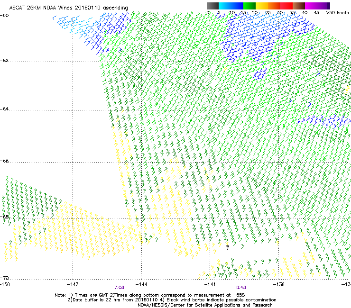Select the orange 25-30 knots legend segment
Viewport: 351px width, 308px height.
[x=274, y=6]
